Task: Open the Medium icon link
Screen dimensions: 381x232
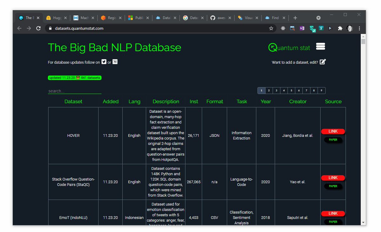Action: [115, 62]
